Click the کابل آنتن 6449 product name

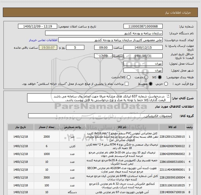pyautogui.click(x=122, y=177)
